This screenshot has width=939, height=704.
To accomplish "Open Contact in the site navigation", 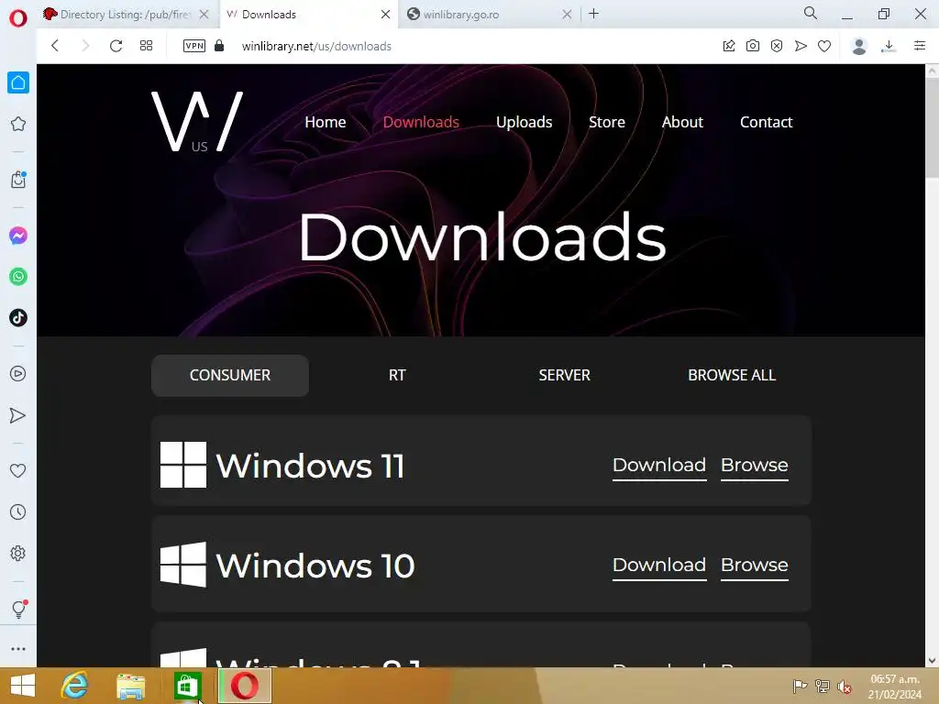I will point(766,122).
